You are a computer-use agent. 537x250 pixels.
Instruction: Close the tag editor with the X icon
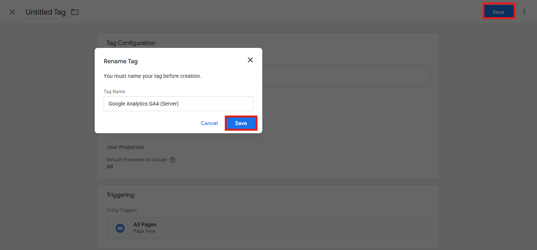pyautogui.click(x=12, y=12)
